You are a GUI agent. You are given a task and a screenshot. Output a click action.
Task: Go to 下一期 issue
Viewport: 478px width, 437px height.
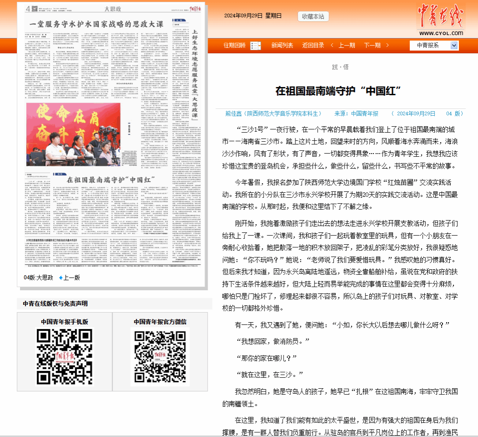tap(372, 45)
